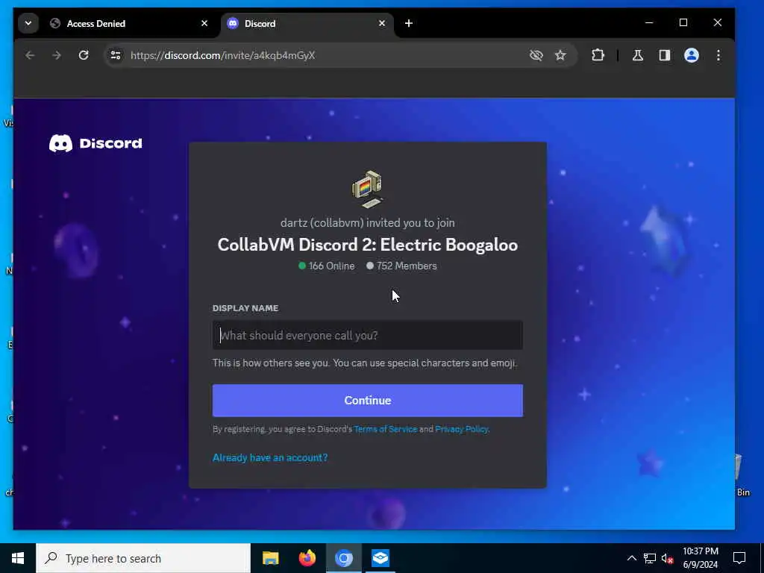Screen dimensions: 764x573
Task: Open the network status tray icon
Action: tap(650, 558)
